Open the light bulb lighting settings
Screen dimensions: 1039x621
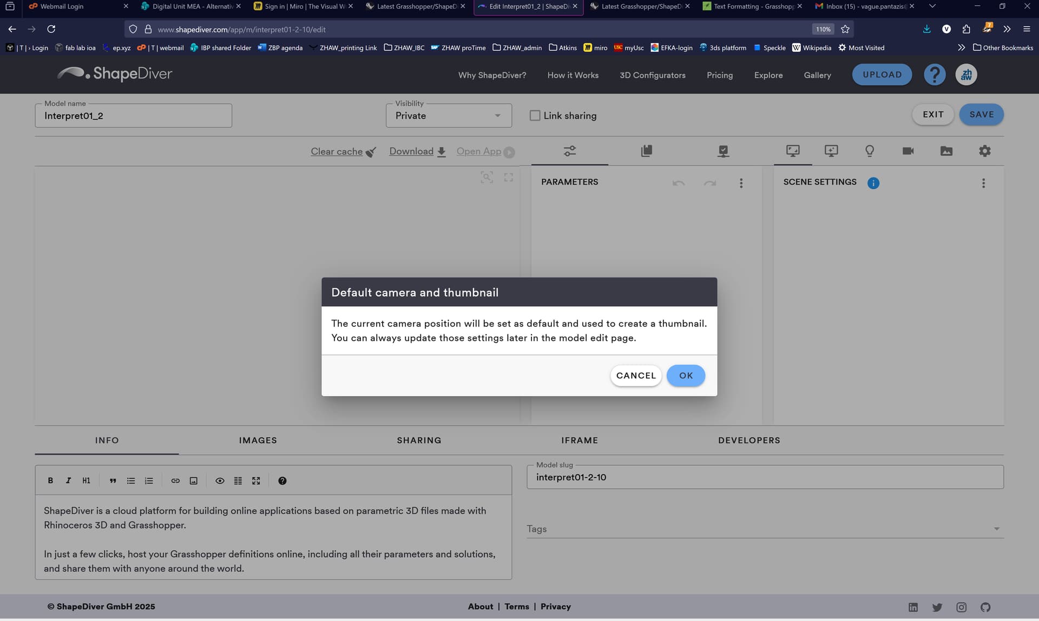coord(869,151)
